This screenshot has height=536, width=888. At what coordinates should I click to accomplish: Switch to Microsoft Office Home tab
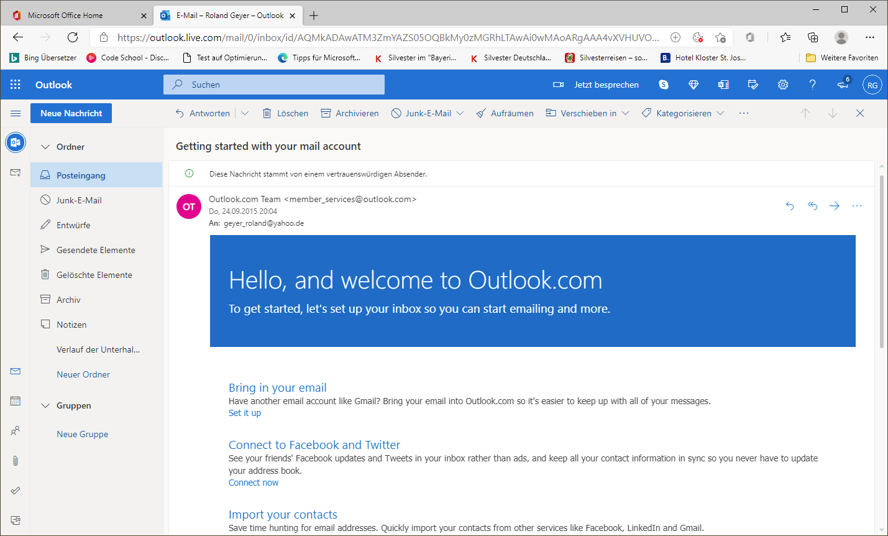coord(80,16)
